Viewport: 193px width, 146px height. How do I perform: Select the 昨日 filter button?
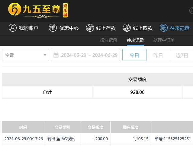coord(158,55)
